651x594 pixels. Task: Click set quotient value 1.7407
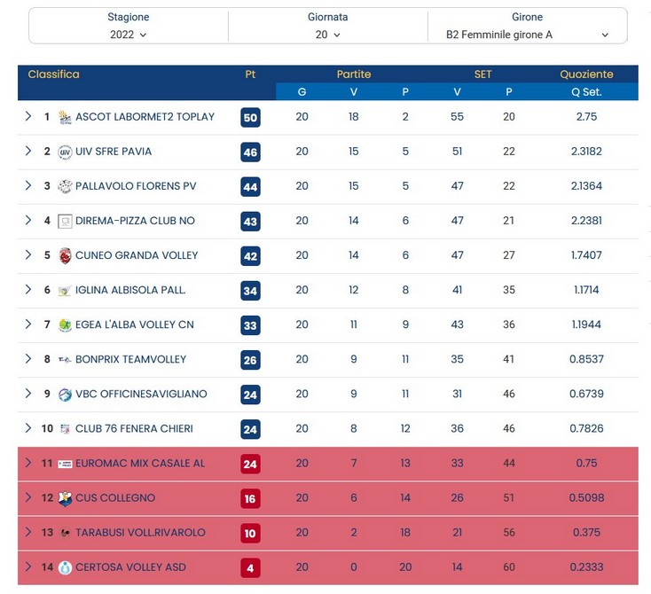586,255
